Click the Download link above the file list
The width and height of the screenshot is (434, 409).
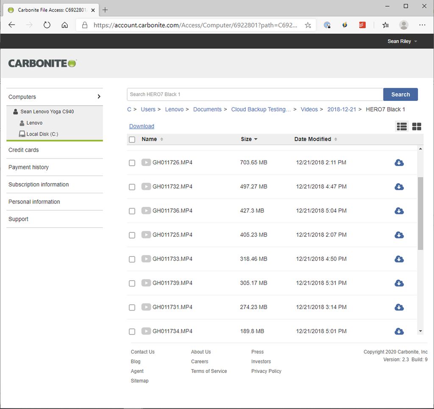(142, 126)
